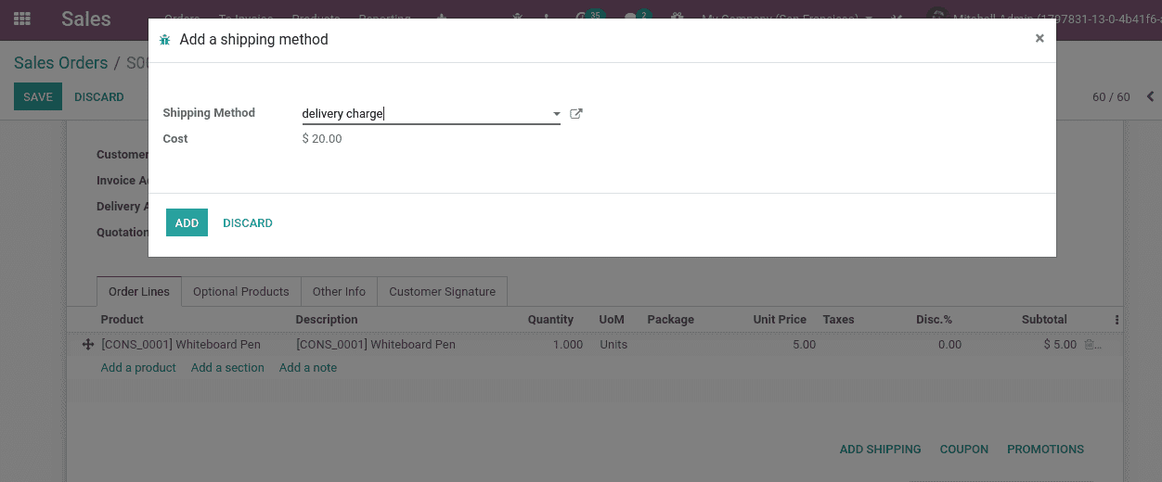Viewport: 1162px width, 482px height.
Task: Click the ADD SHIPPING button
Action: [x=881, y=450]
